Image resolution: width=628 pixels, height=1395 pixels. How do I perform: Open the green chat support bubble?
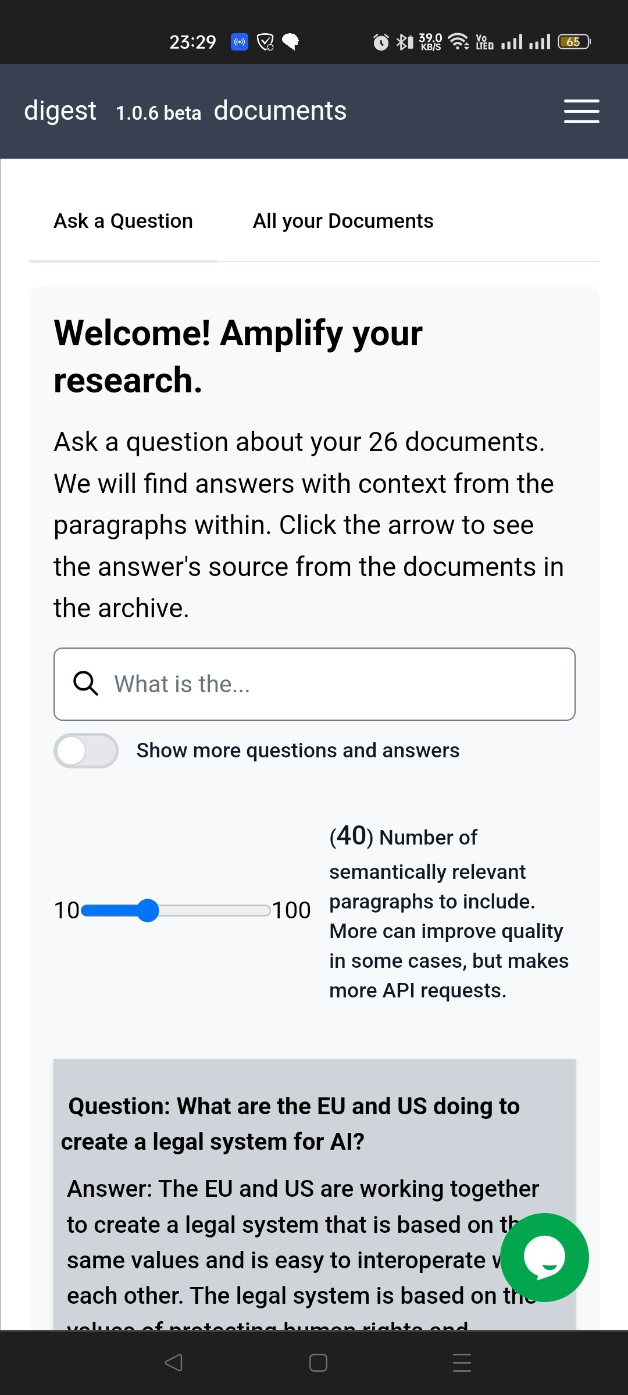544,1257
